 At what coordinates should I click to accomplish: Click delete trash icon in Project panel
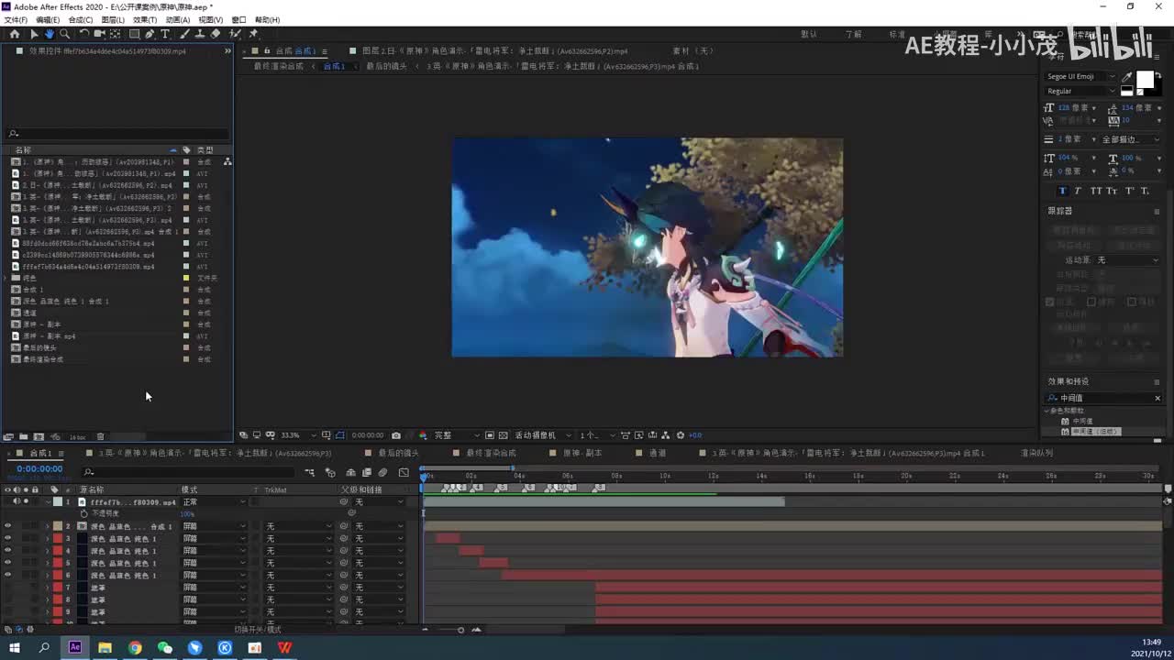point(101,436)
